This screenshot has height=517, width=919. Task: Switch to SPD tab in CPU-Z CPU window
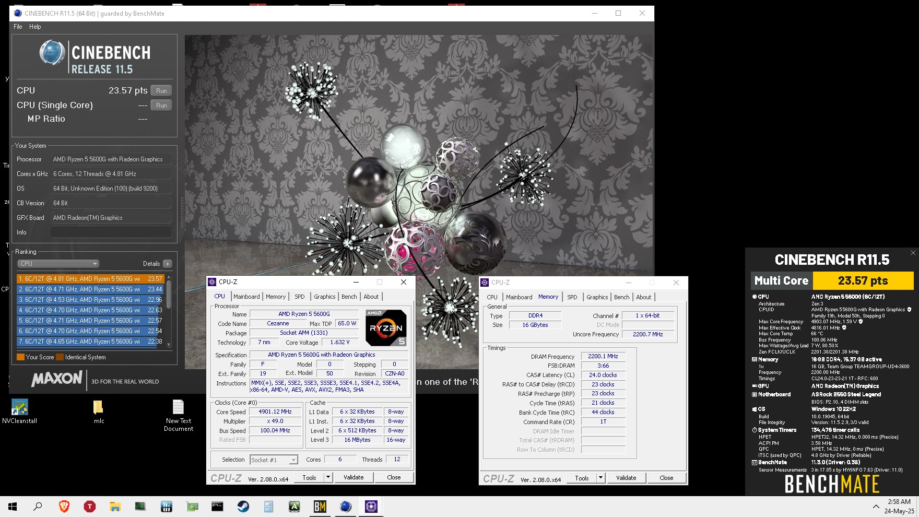(x=300, y=297)
